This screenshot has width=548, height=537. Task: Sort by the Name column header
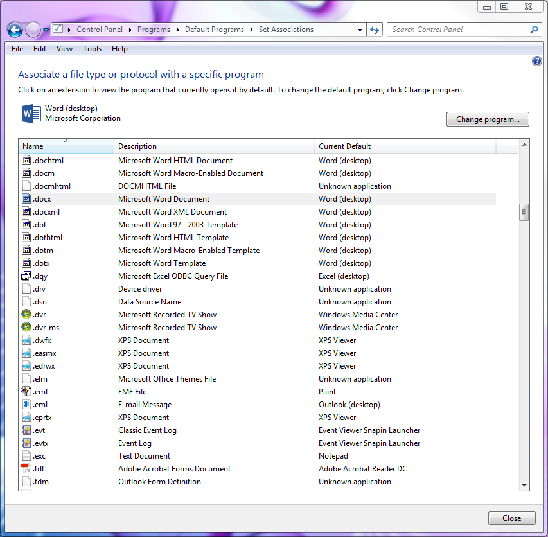[x=66, y=146]
